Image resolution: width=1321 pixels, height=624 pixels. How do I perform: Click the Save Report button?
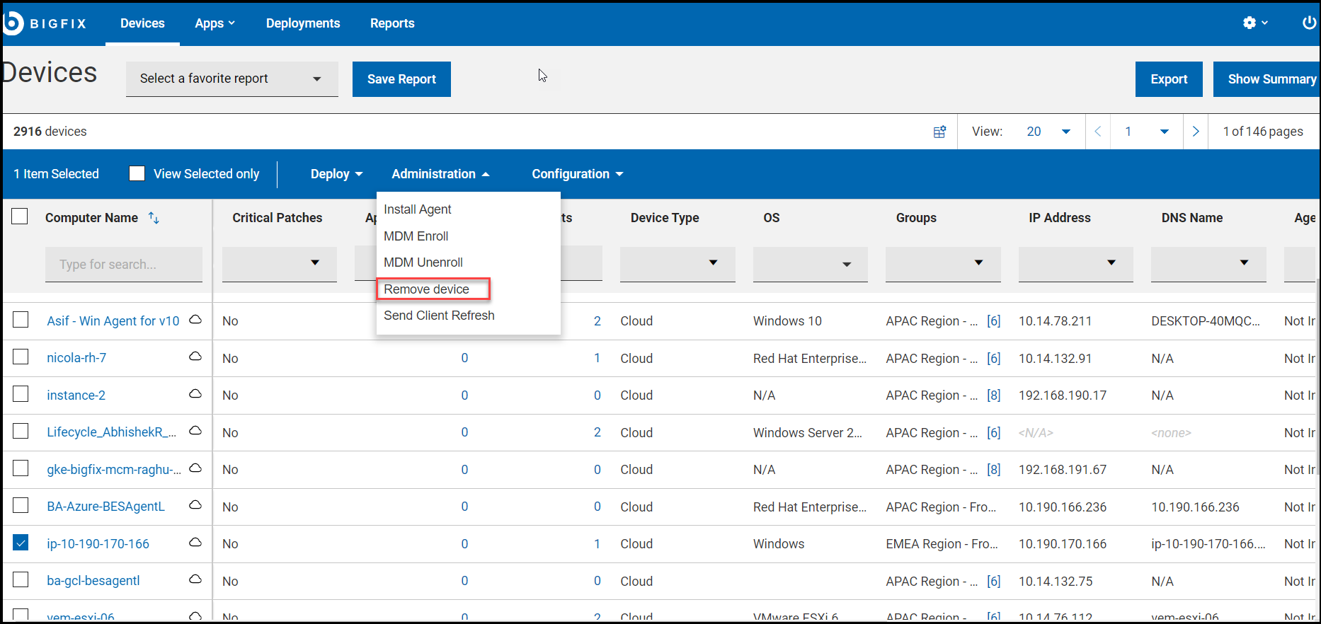(x=401, y=79)
